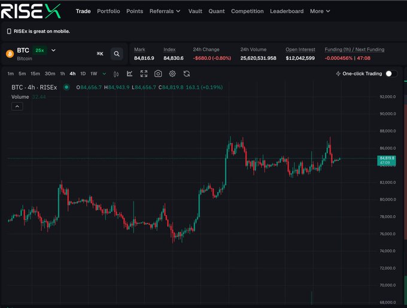Screen dimensions: 407x308
Task: Click the mobile phone icon in banner
Action: click(9, 31)
